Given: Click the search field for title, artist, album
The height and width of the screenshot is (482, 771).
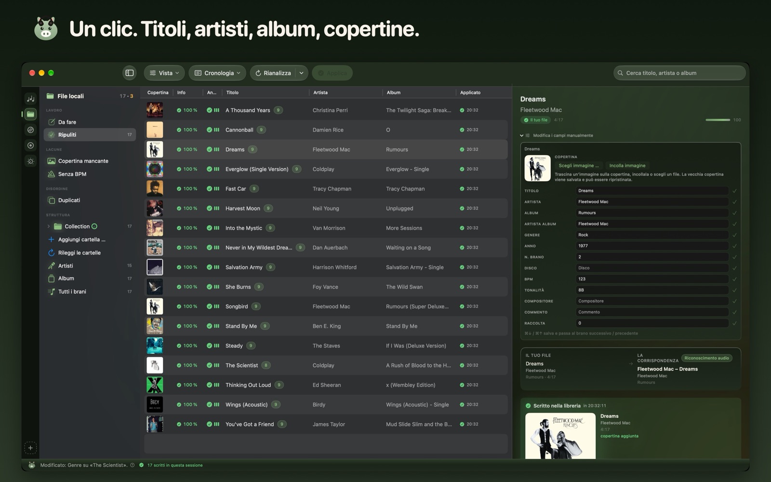Looking at the screenshot, I should coord(679,73).
